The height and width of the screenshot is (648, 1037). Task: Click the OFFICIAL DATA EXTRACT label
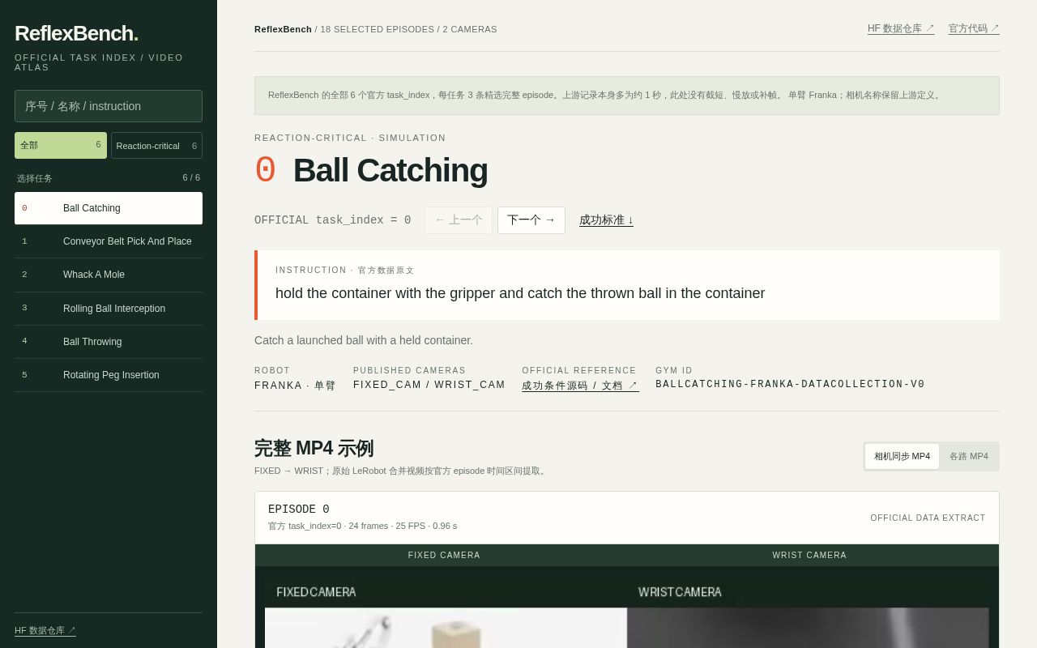928,518
